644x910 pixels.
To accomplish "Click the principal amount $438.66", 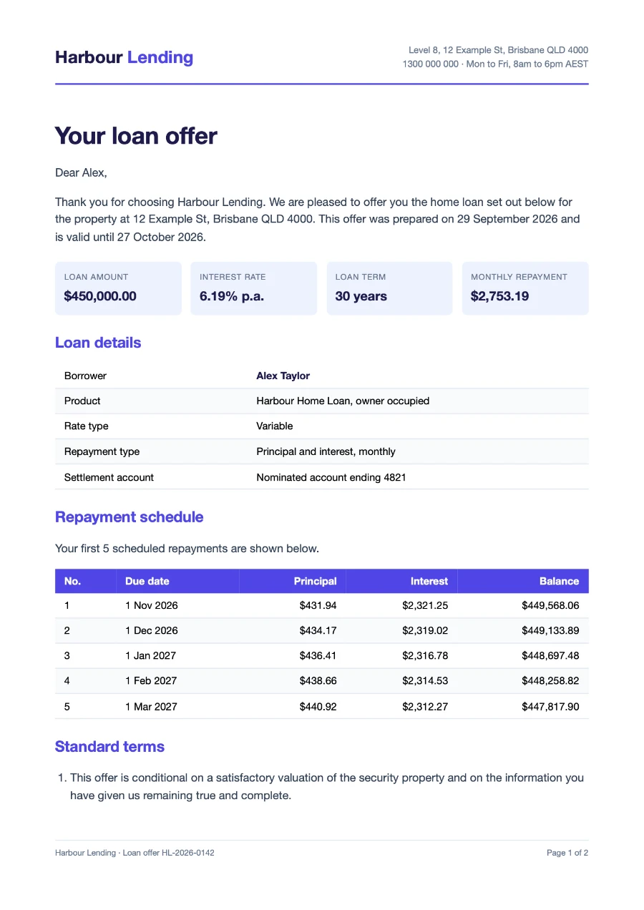I will 318,680.
